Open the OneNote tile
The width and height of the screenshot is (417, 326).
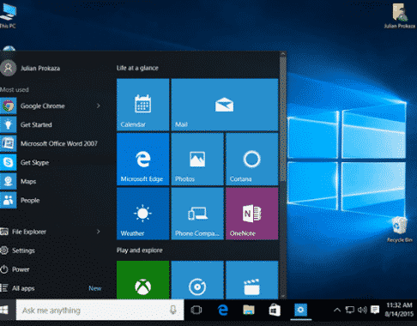[x=251, y=214]
